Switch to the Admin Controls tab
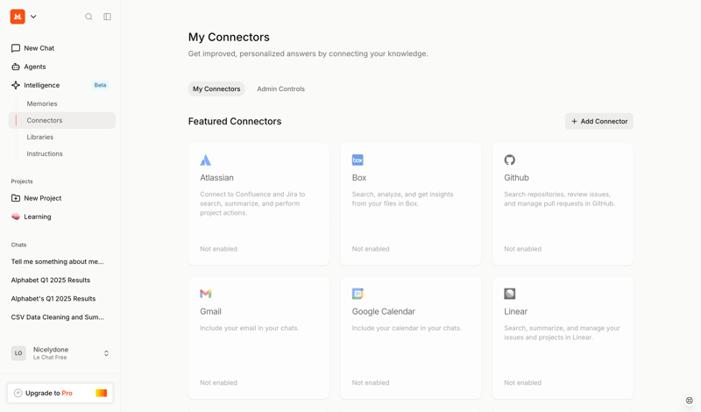Screen dimensions: 701x412 click(280, 89)
